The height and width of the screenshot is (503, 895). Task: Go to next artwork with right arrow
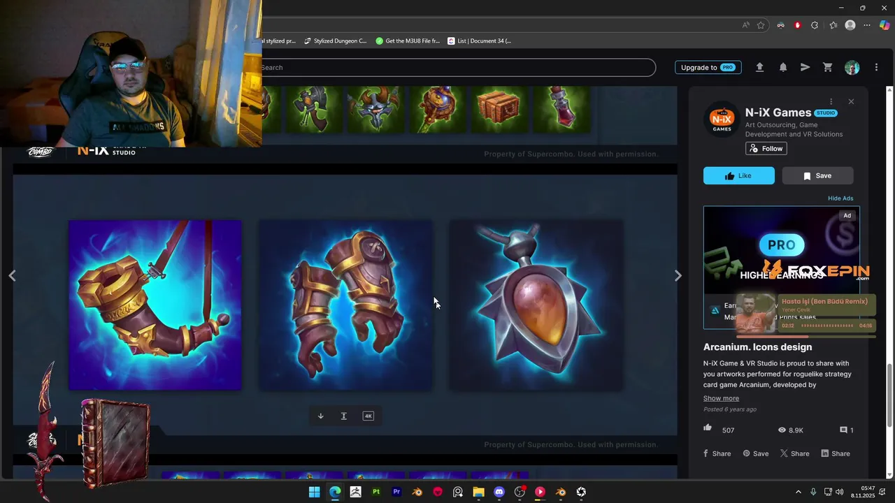pos(678,275)
